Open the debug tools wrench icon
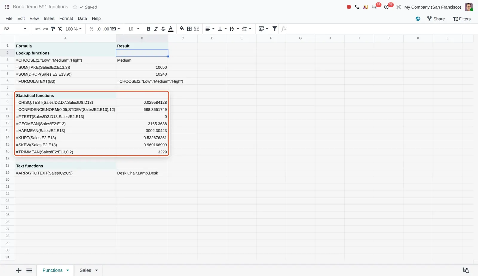The height and width of the screenshot is (276, 478). [399, 7]
